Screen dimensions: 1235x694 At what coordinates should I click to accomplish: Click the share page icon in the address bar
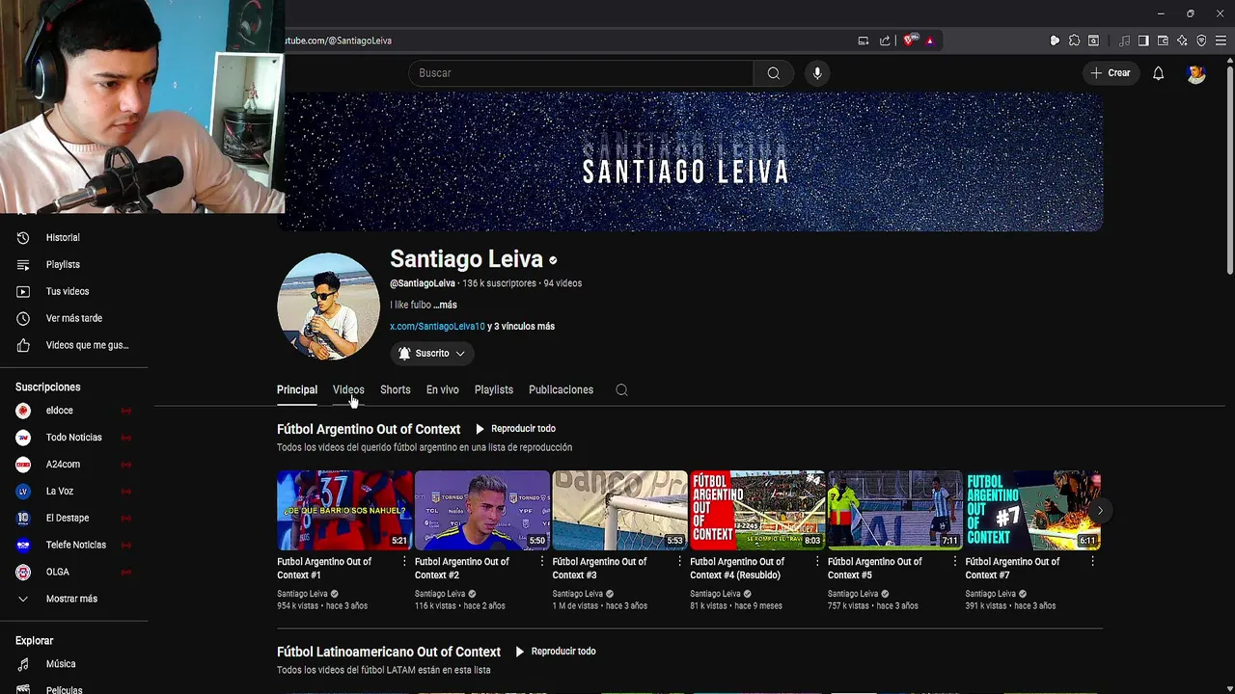click(885, 40)
